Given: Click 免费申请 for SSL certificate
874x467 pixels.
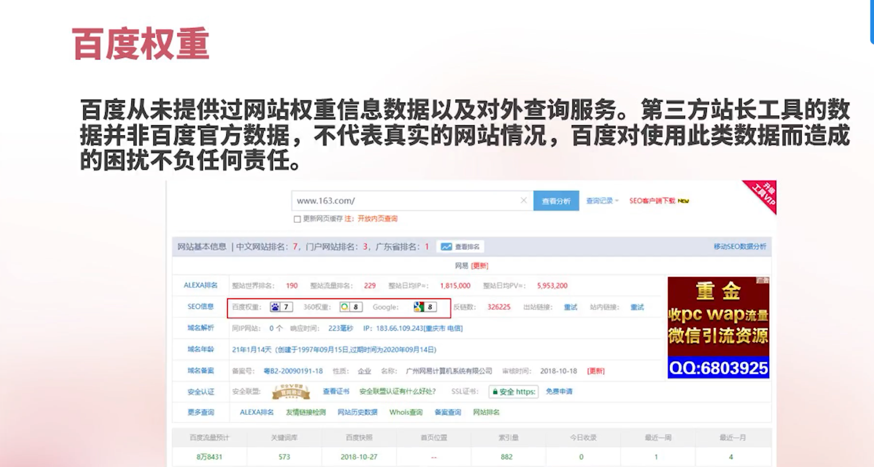Looking at the screenshot, I should (x=560, y=391).
